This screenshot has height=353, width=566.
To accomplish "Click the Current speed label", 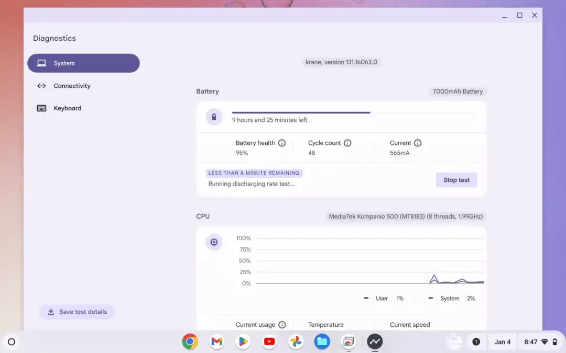I will [410, 325].
